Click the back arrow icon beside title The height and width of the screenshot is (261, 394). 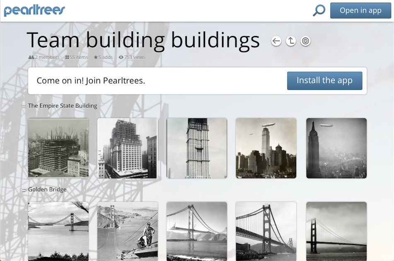pyautogui.click(x=276, y=41)
